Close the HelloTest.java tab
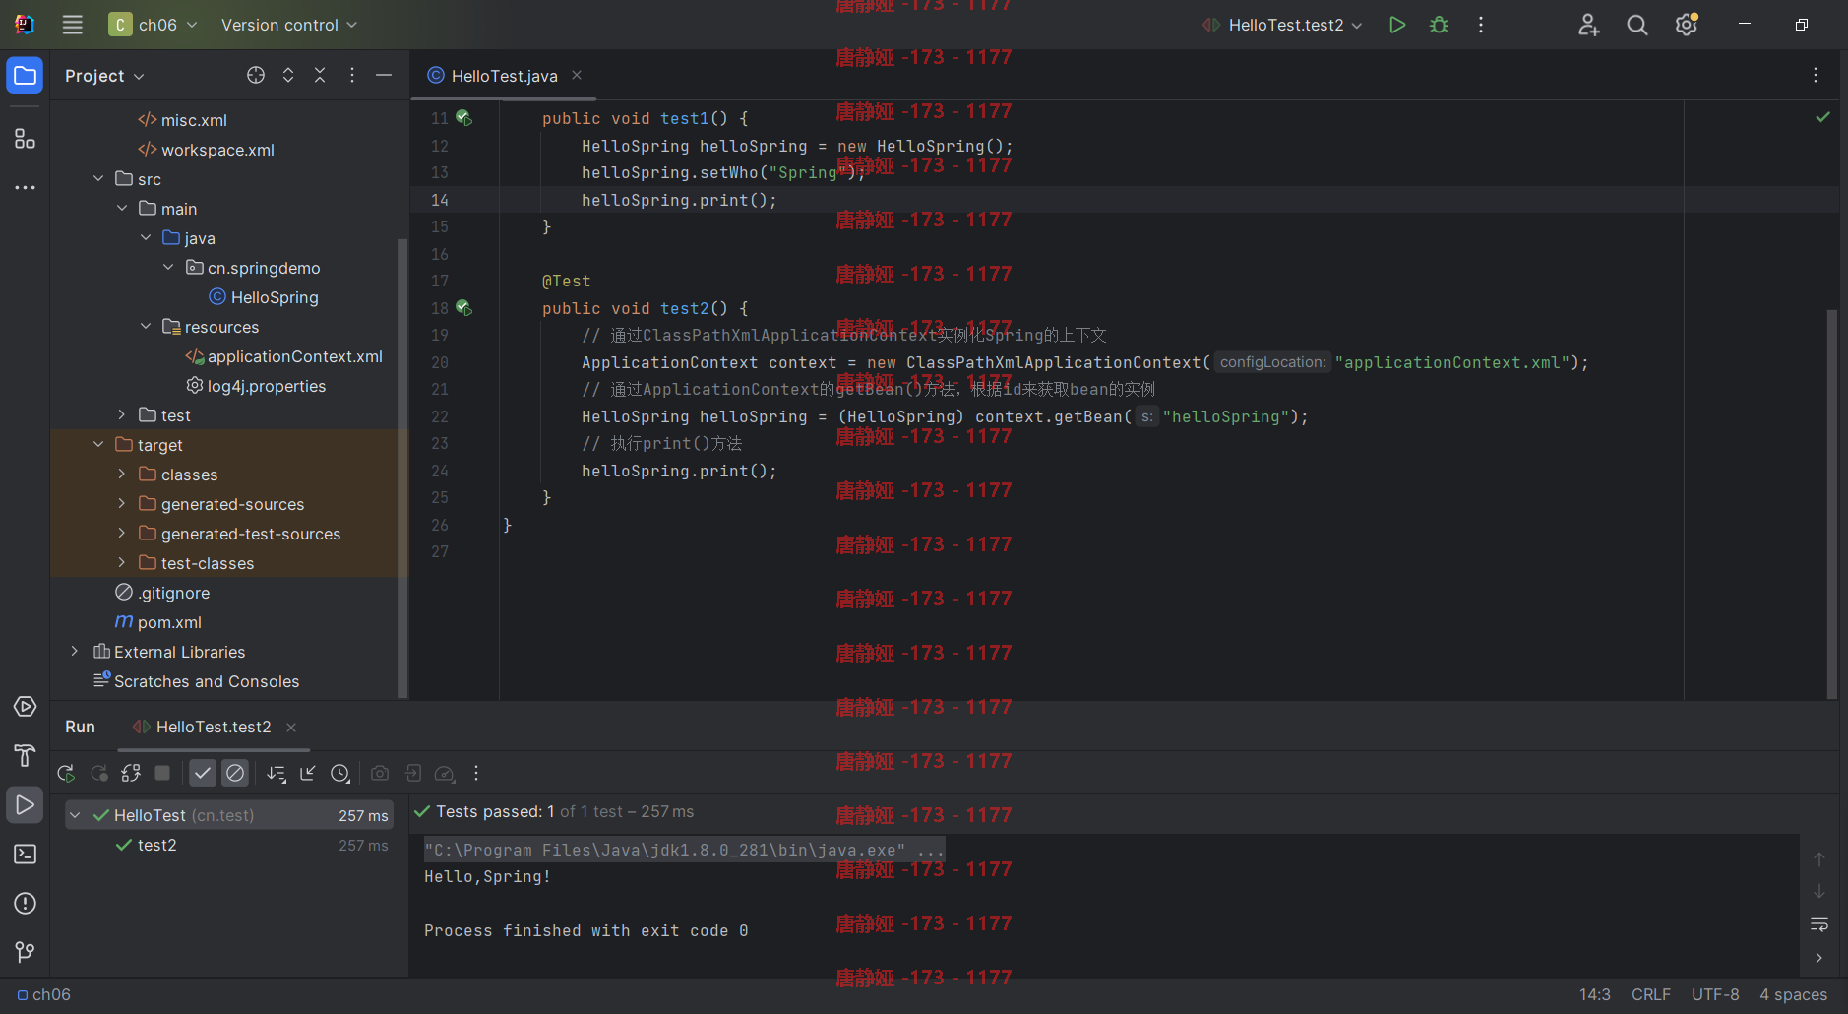1848x1014 pixels. tap(577, 75)
